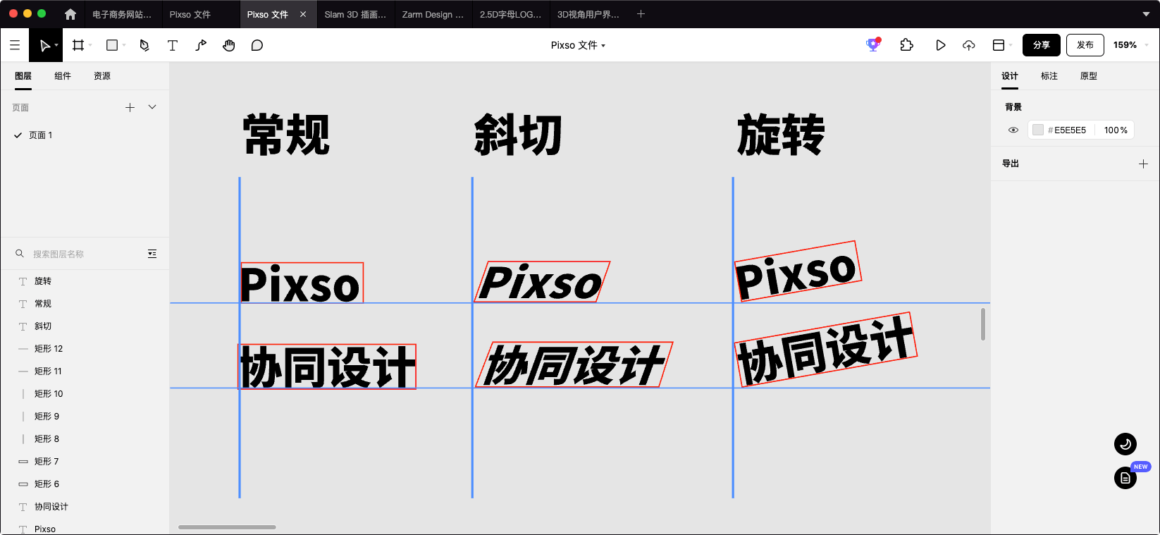Select the Rectangle shape tool
Viewport: 1160px width, 535px height.
pos(112,45)
